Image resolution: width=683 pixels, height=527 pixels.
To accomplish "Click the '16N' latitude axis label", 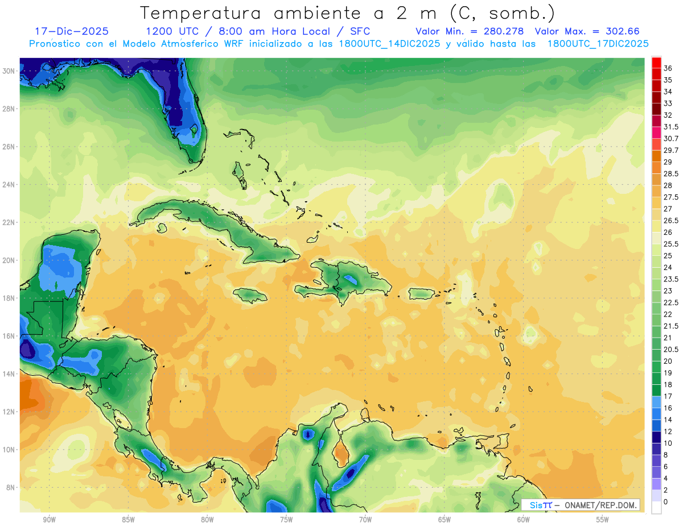I will tap(9, 336).
